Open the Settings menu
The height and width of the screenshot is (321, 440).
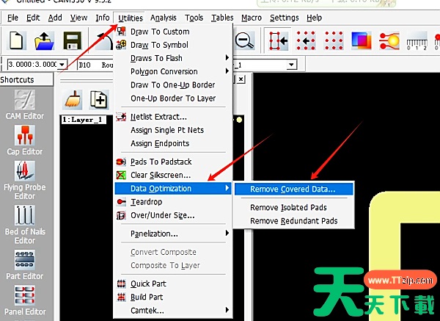(285, 18)
